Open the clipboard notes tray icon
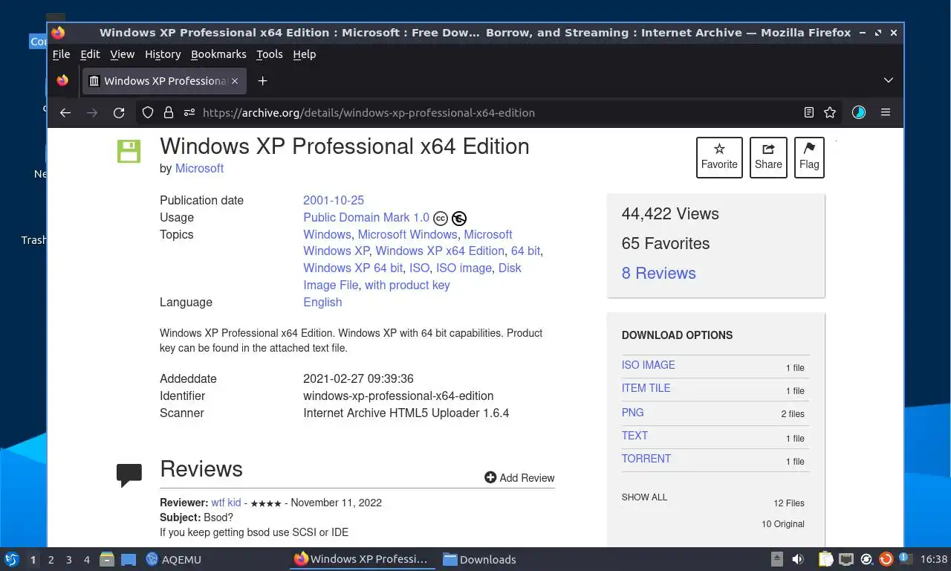The width and height of the screenshot is (951, 571). click(x=826, y=559)
